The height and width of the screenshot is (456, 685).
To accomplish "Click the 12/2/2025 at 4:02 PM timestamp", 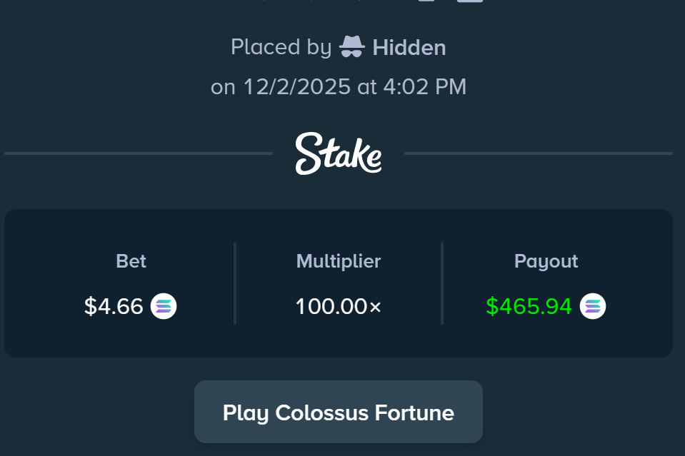I will tap(354, 87).
